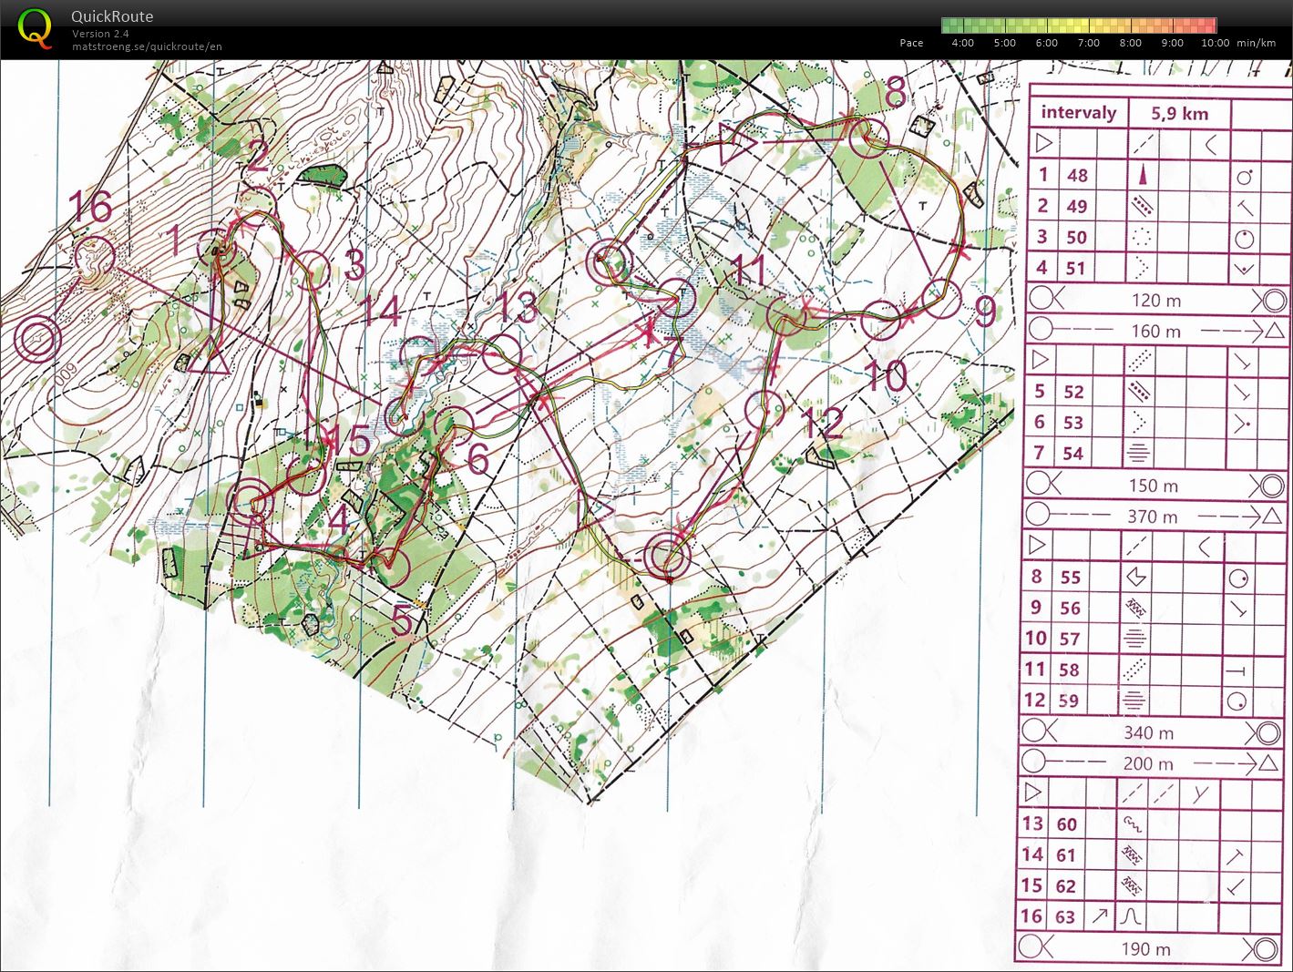This screenshot has height=972, width=1293.
Task: Click the 'Pace' legend label
Action: click(x=911, y=43)
